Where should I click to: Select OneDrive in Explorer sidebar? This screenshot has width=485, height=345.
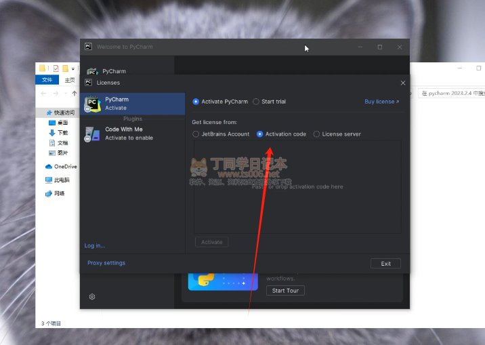coord(61,167)
